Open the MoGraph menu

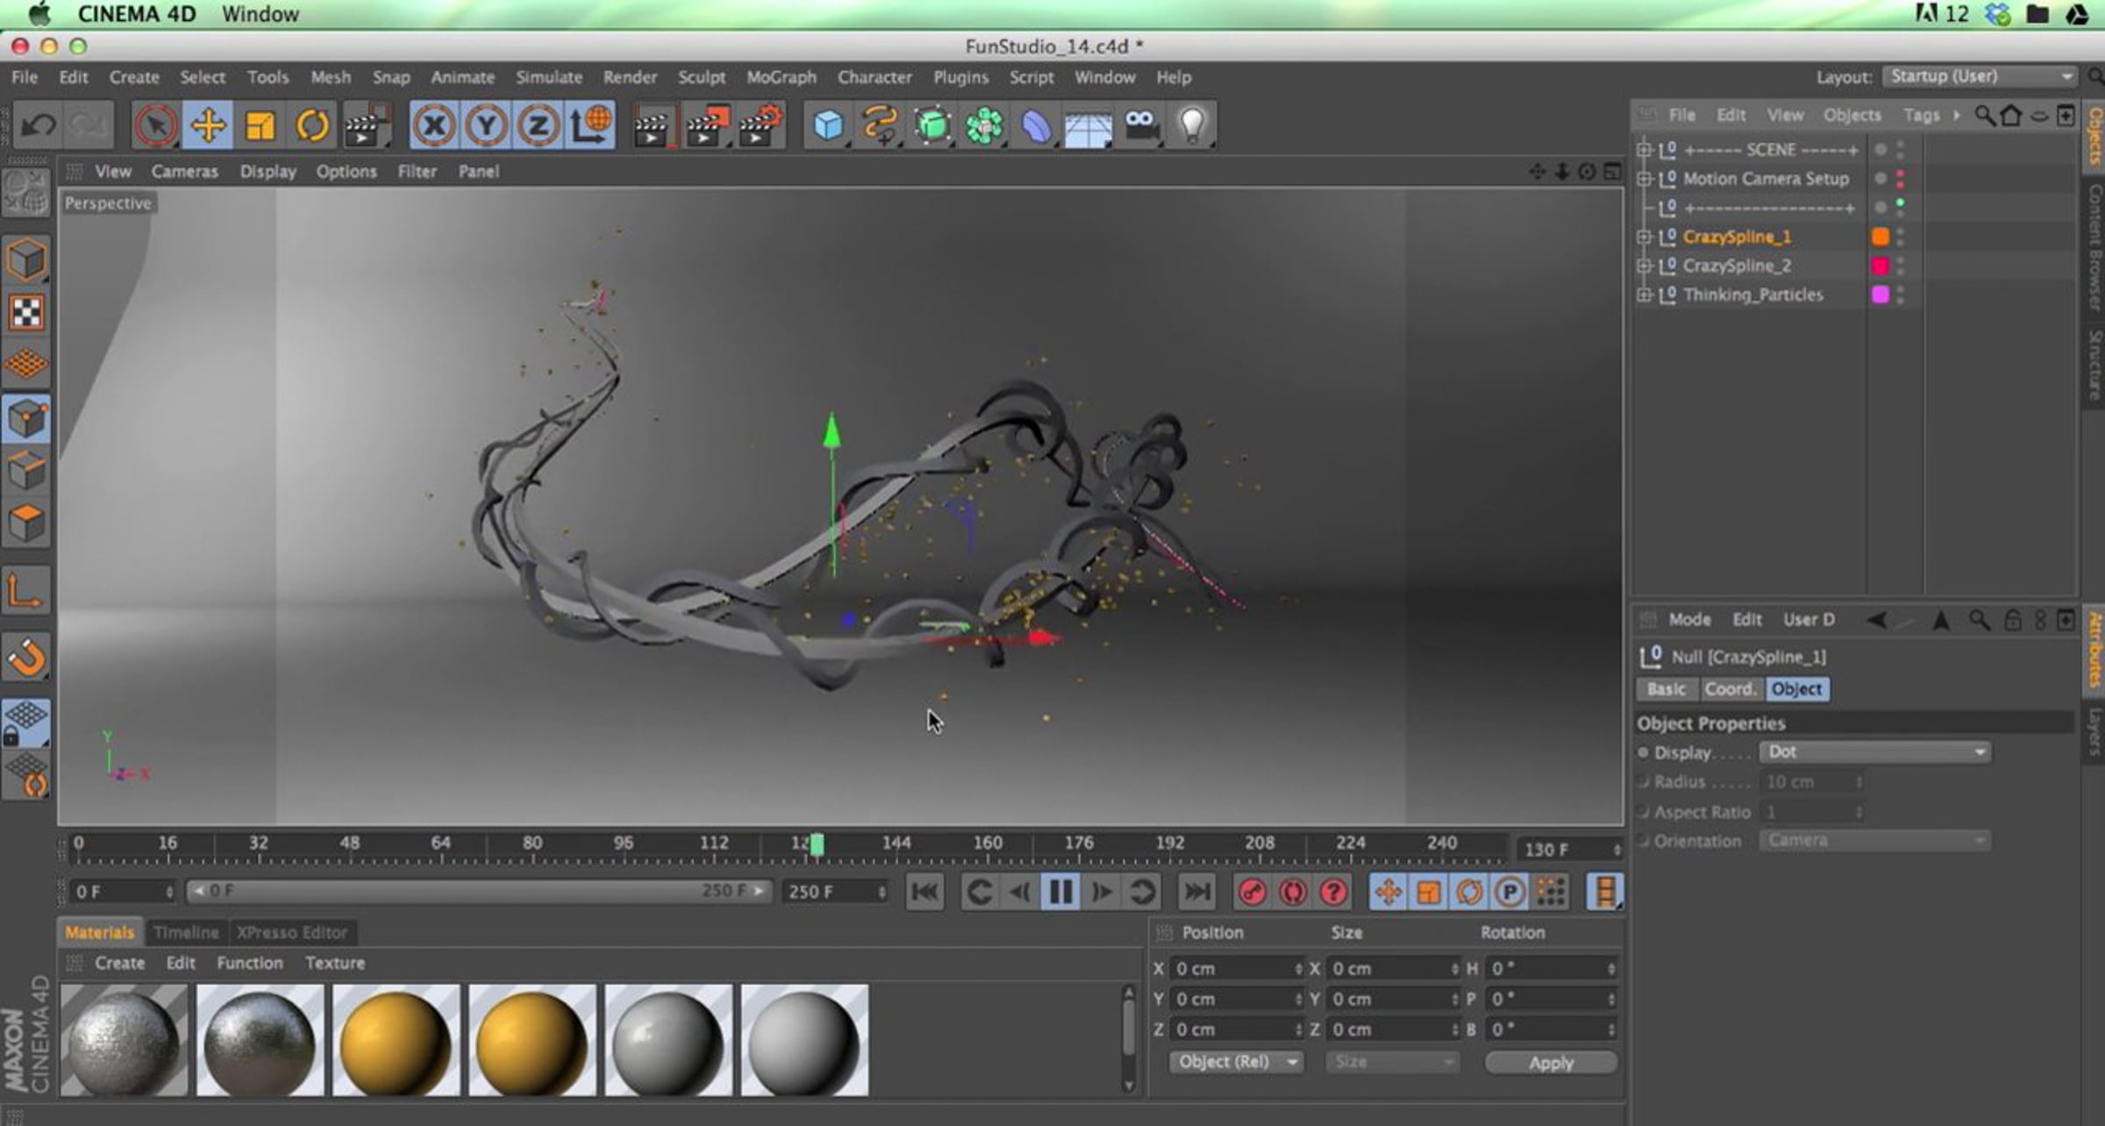[781, 77]
